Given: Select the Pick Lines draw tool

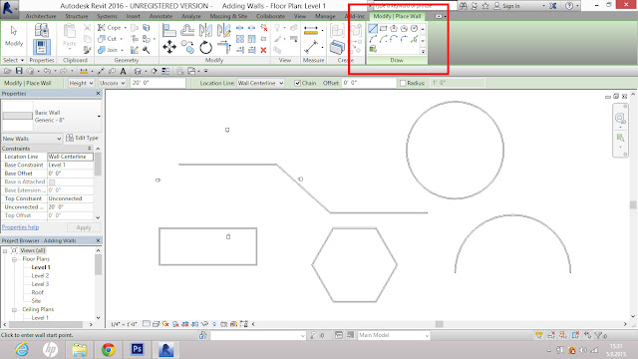Looking at the screenshot, I should pos(414,39).
